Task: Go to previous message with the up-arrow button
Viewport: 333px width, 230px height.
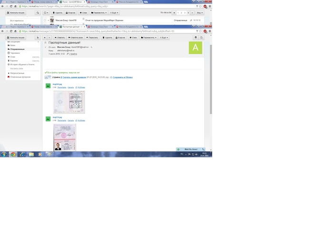Action: point(45,37)
